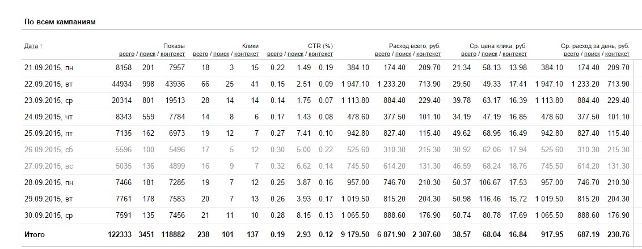Click the Дата column sort link
The height and width of the screenshot is (249, 642).
coord(31,46)
